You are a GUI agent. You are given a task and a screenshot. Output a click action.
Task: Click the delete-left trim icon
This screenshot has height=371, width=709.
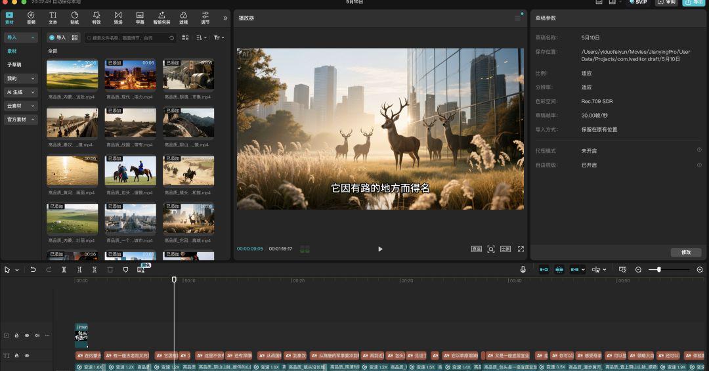(79, 270)
